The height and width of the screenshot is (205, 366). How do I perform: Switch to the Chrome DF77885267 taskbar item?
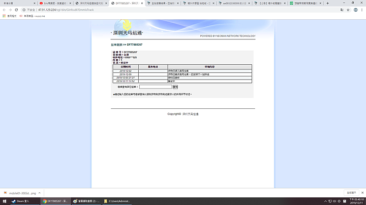click(x=55, y=201)
